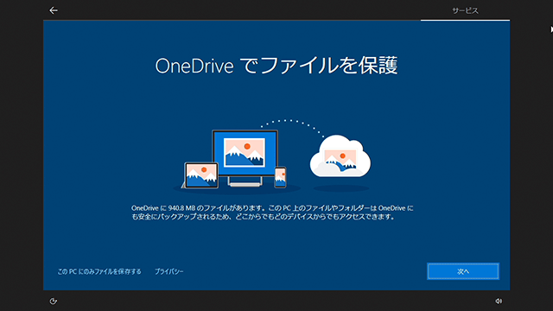The image size is (553, 311).
Task: Click the 次へ button
Action: (463, 271)
